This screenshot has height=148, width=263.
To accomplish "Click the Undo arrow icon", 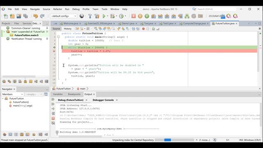I will (x=36, y=16).
